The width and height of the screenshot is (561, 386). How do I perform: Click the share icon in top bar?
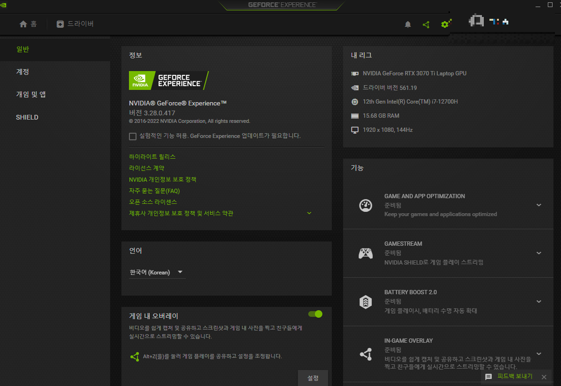click(x=426, y=24)
